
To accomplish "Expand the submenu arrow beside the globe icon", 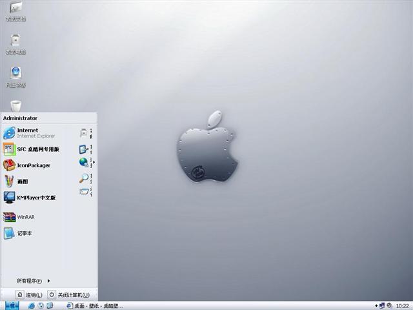I will [x=94, y=162].
